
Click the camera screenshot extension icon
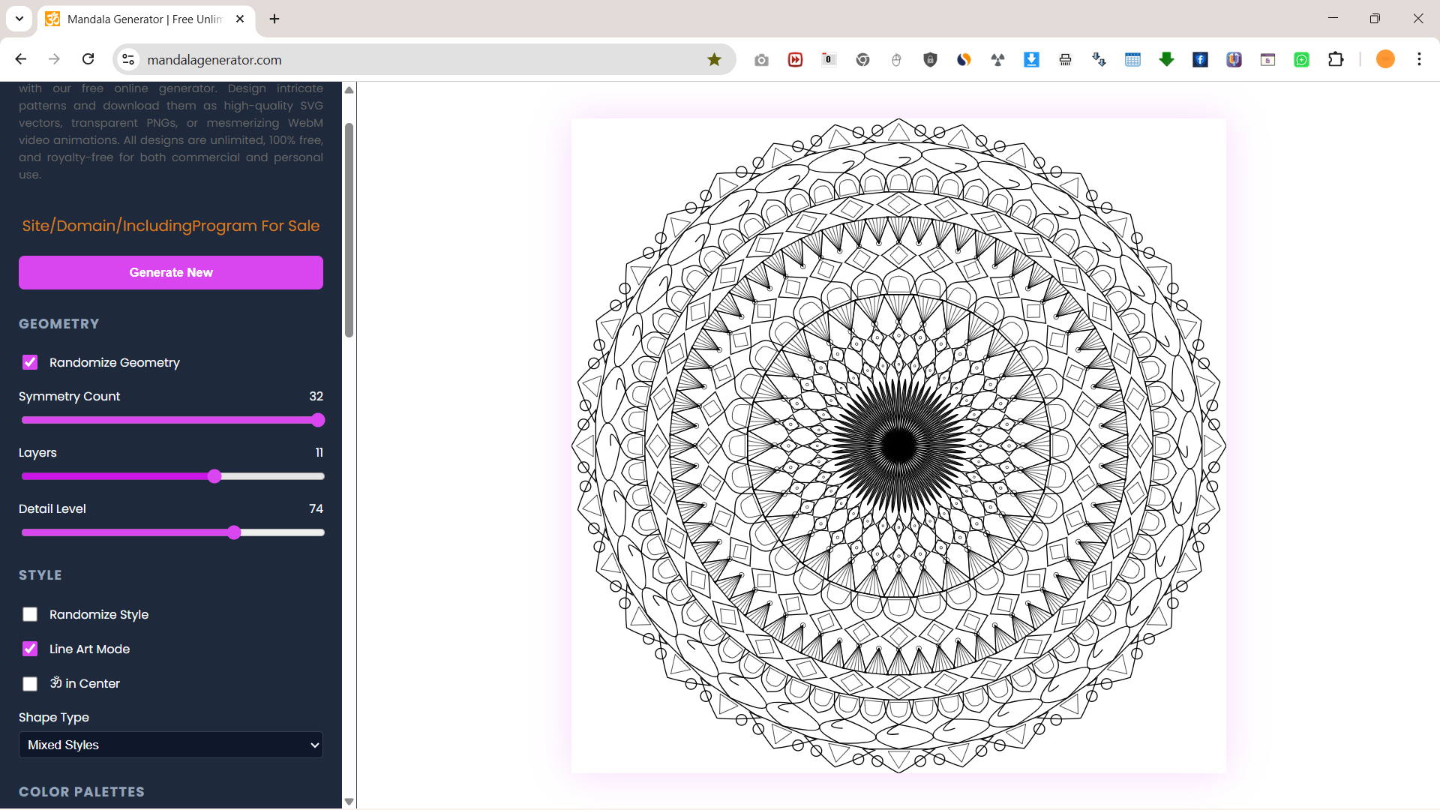click(761, 60)
